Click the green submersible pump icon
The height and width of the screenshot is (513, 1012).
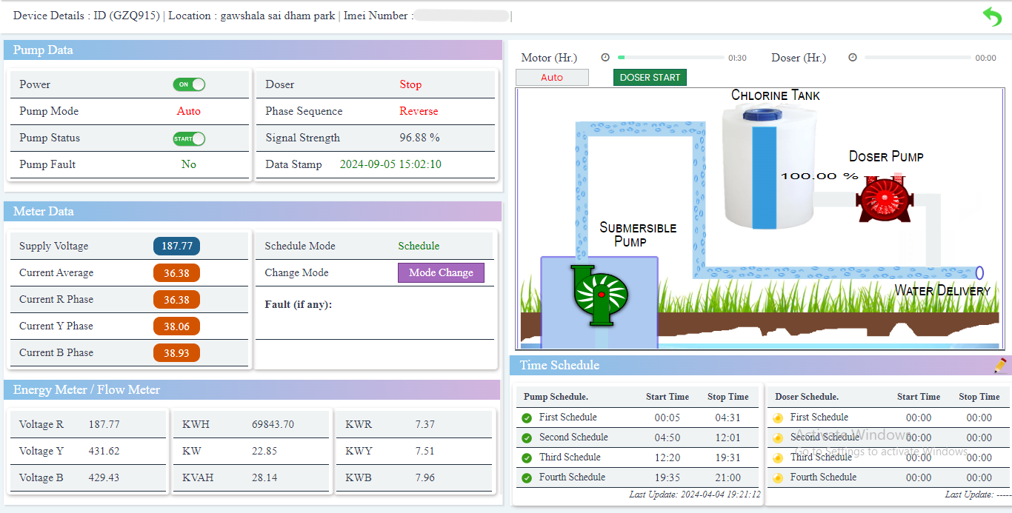pyautogui.click(x=599, y=295)
